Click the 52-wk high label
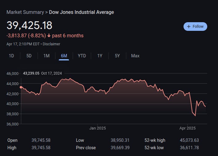Screen dimensions: 218x156 click(155, 140)
